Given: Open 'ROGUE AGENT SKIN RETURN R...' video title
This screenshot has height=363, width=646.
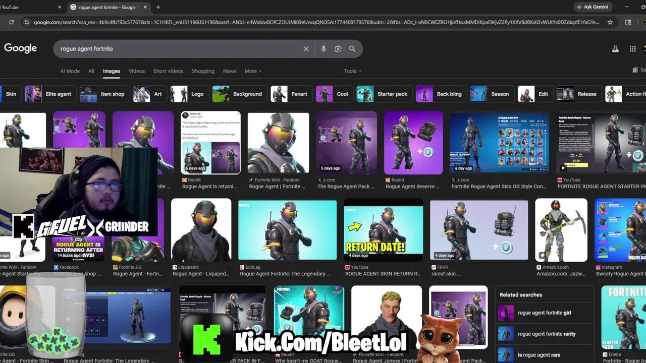Looking at the screenshot, I should click(x=383, y=274).
